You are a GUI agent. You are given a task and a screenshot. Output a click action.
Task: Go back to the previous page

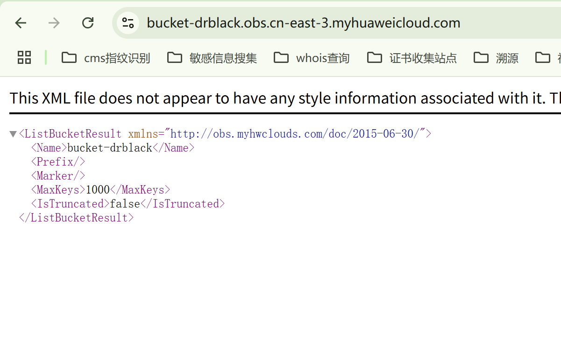[21, 23]
